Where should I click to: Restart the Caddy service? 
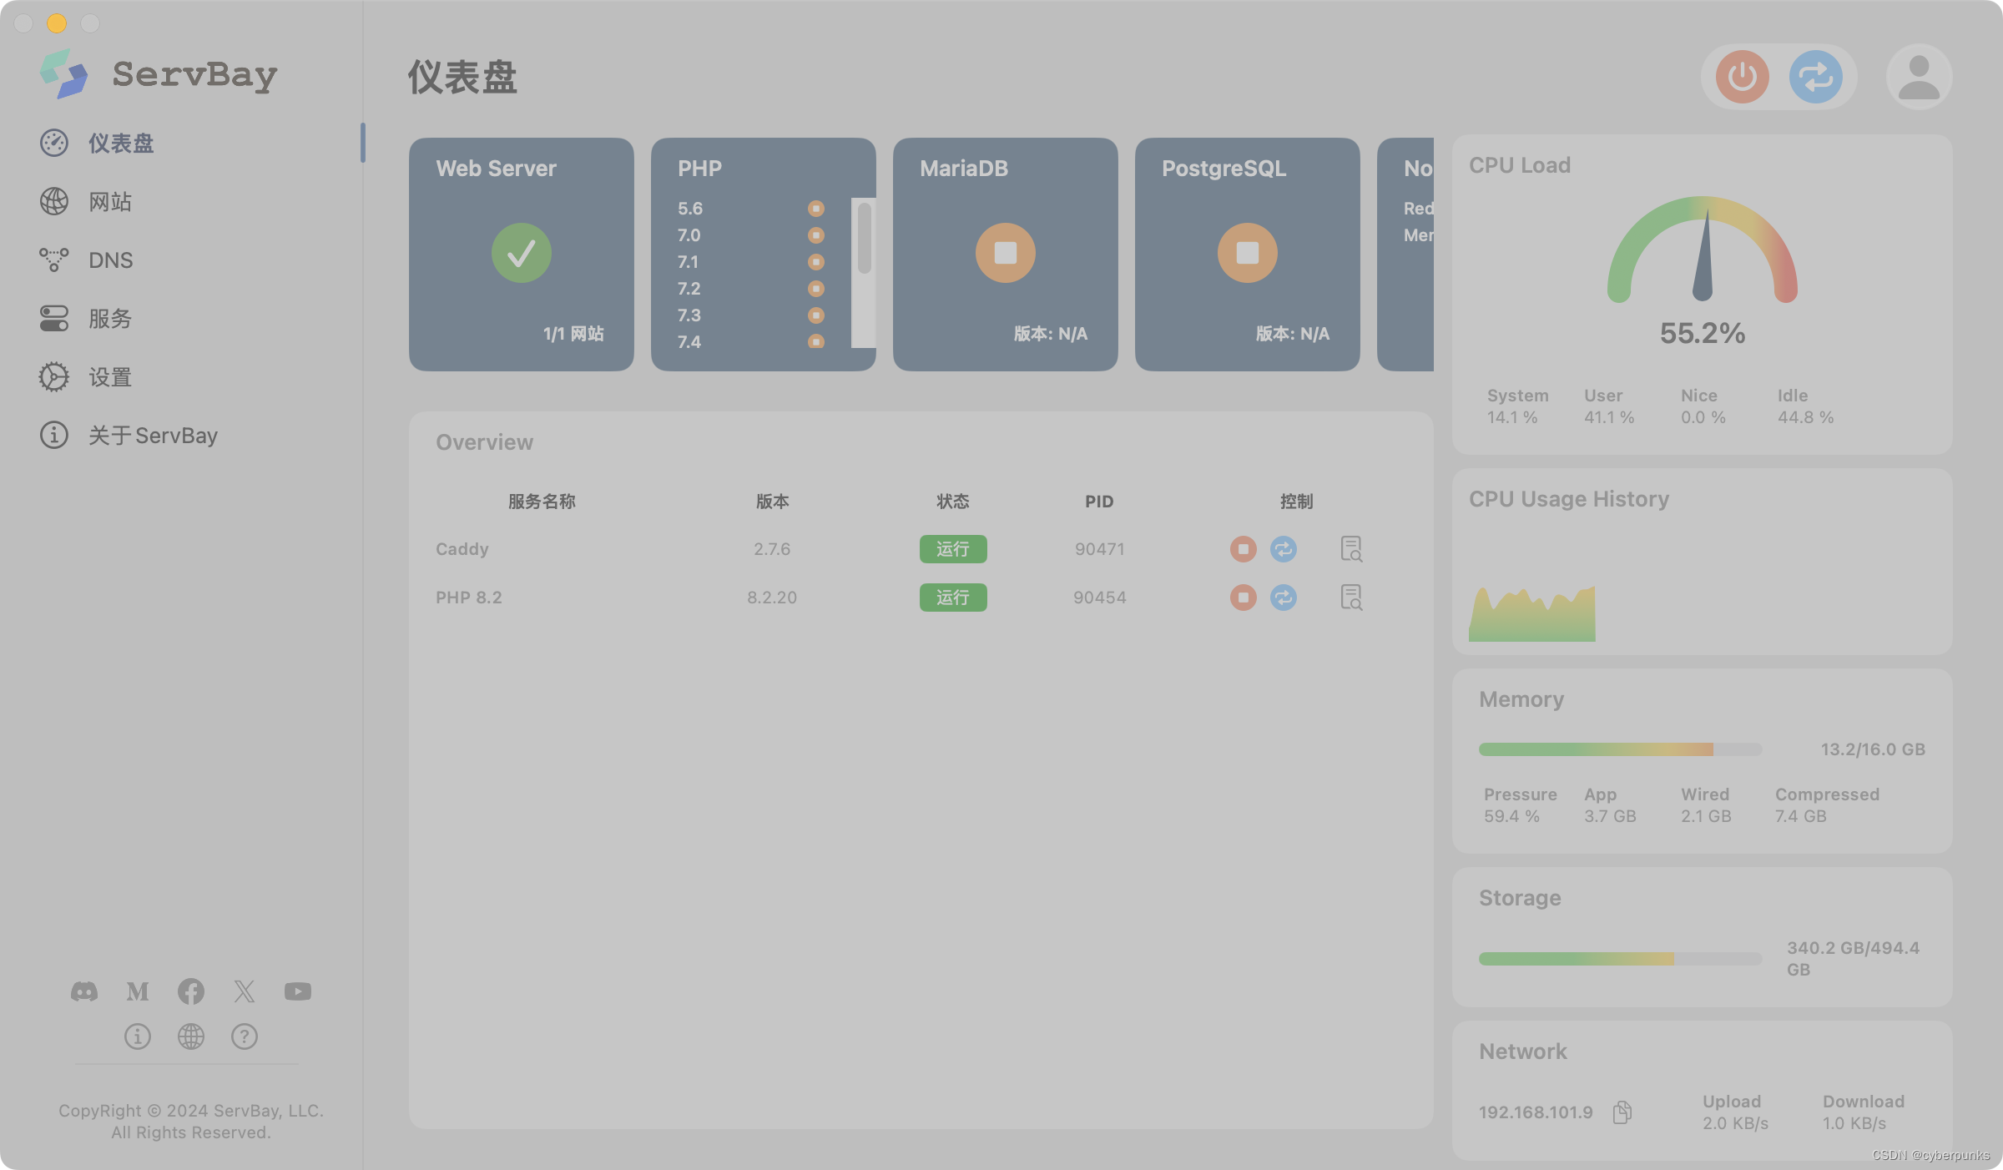tap(1284, 549)
